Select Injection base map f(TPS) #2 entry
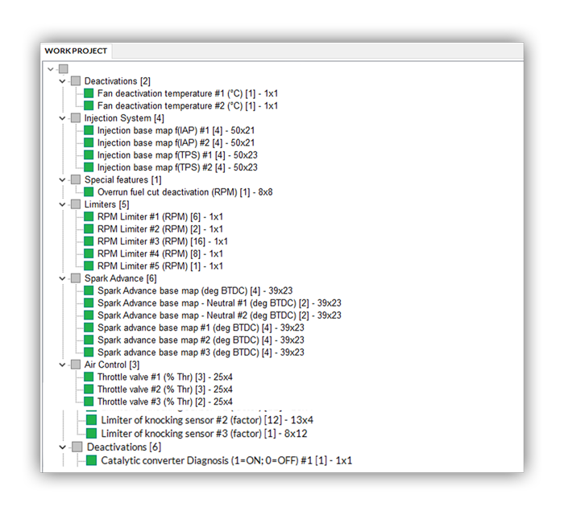This screenshot has width=564, height=519. [177, 167]
